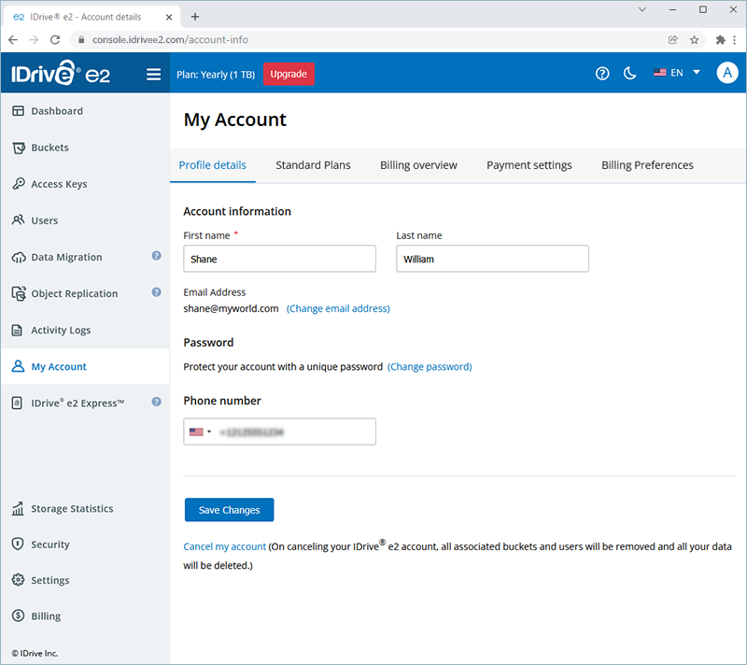Expand the EN language dropdown
Image resolution: width=747 pixels, height=665 pixels.
(x=697, y=73)
